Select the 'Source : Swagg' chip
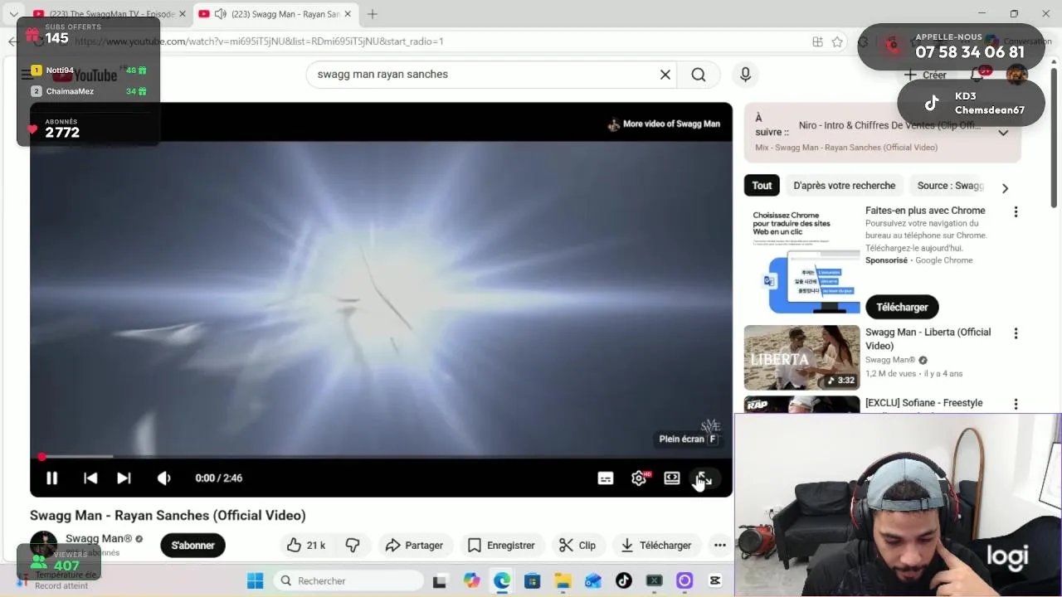 pos(950,186)
